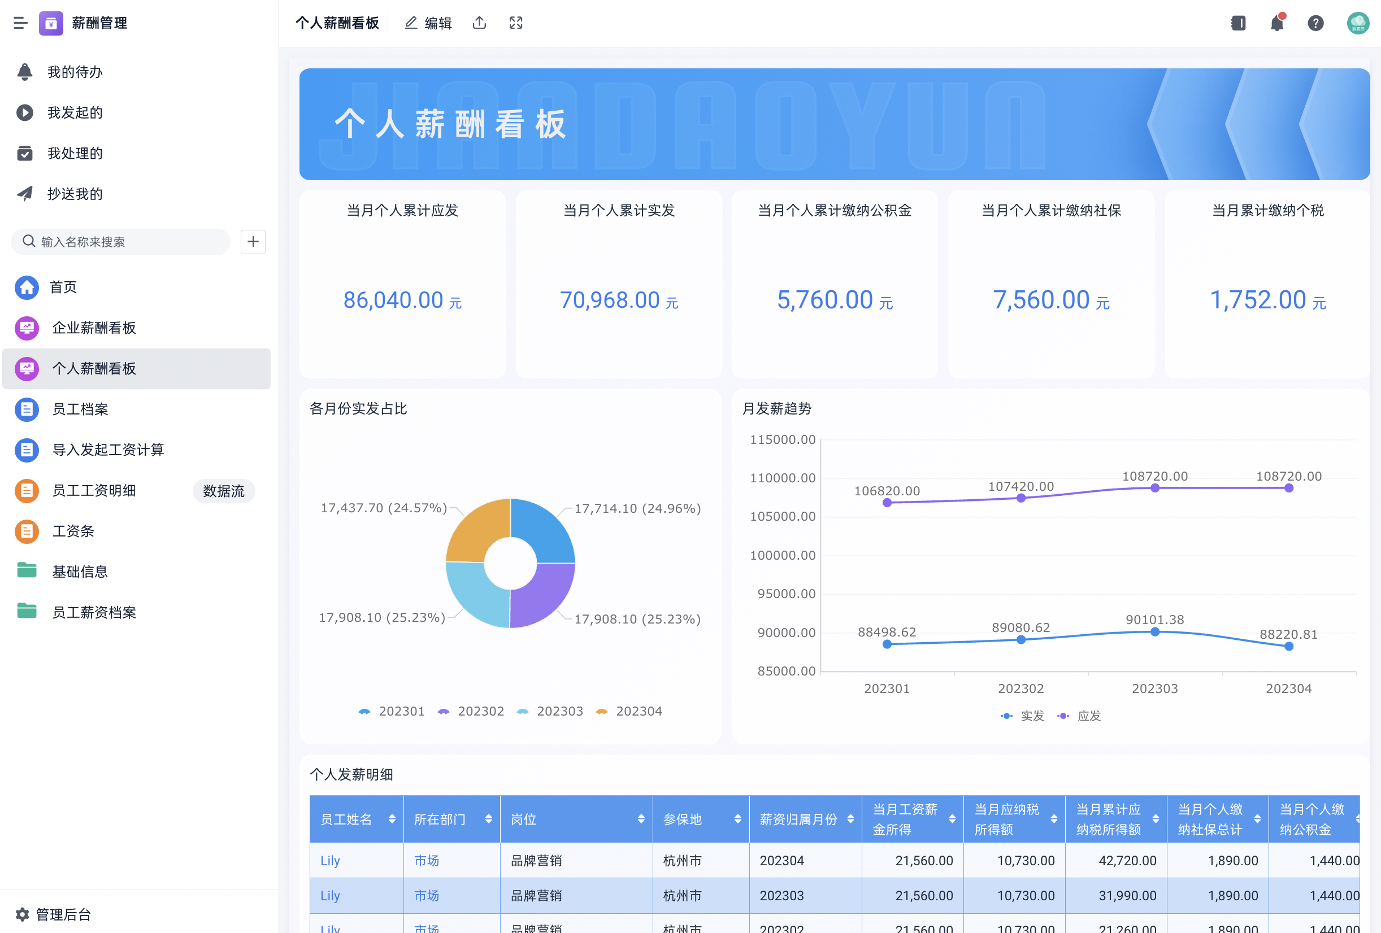Open the help question mark icon
Image resolution: width=1381 pixels, height=933 pixels.
(1315, 23)
